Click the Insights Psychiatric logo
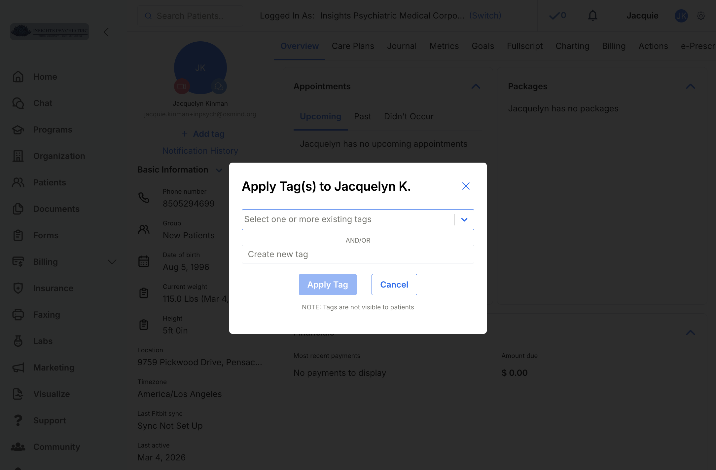Image resolution: width=716 pixels, height=470 pixels. pyautogui.click(x=50, y=32)
